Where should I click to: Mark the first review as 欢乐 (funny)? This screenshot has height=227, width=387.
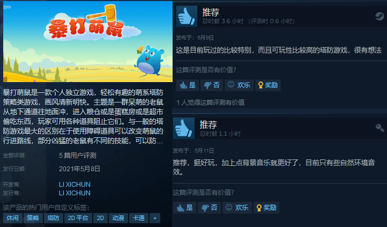click(x=239, y=85)
